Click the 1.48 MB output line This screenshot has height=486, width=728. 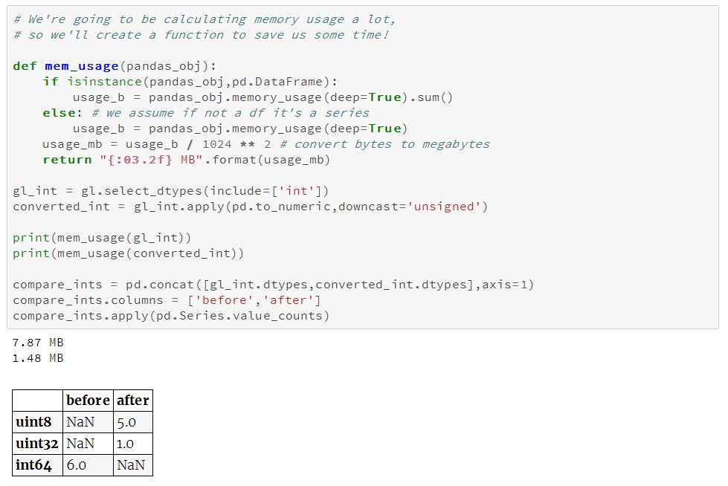[x=38, y=358]
